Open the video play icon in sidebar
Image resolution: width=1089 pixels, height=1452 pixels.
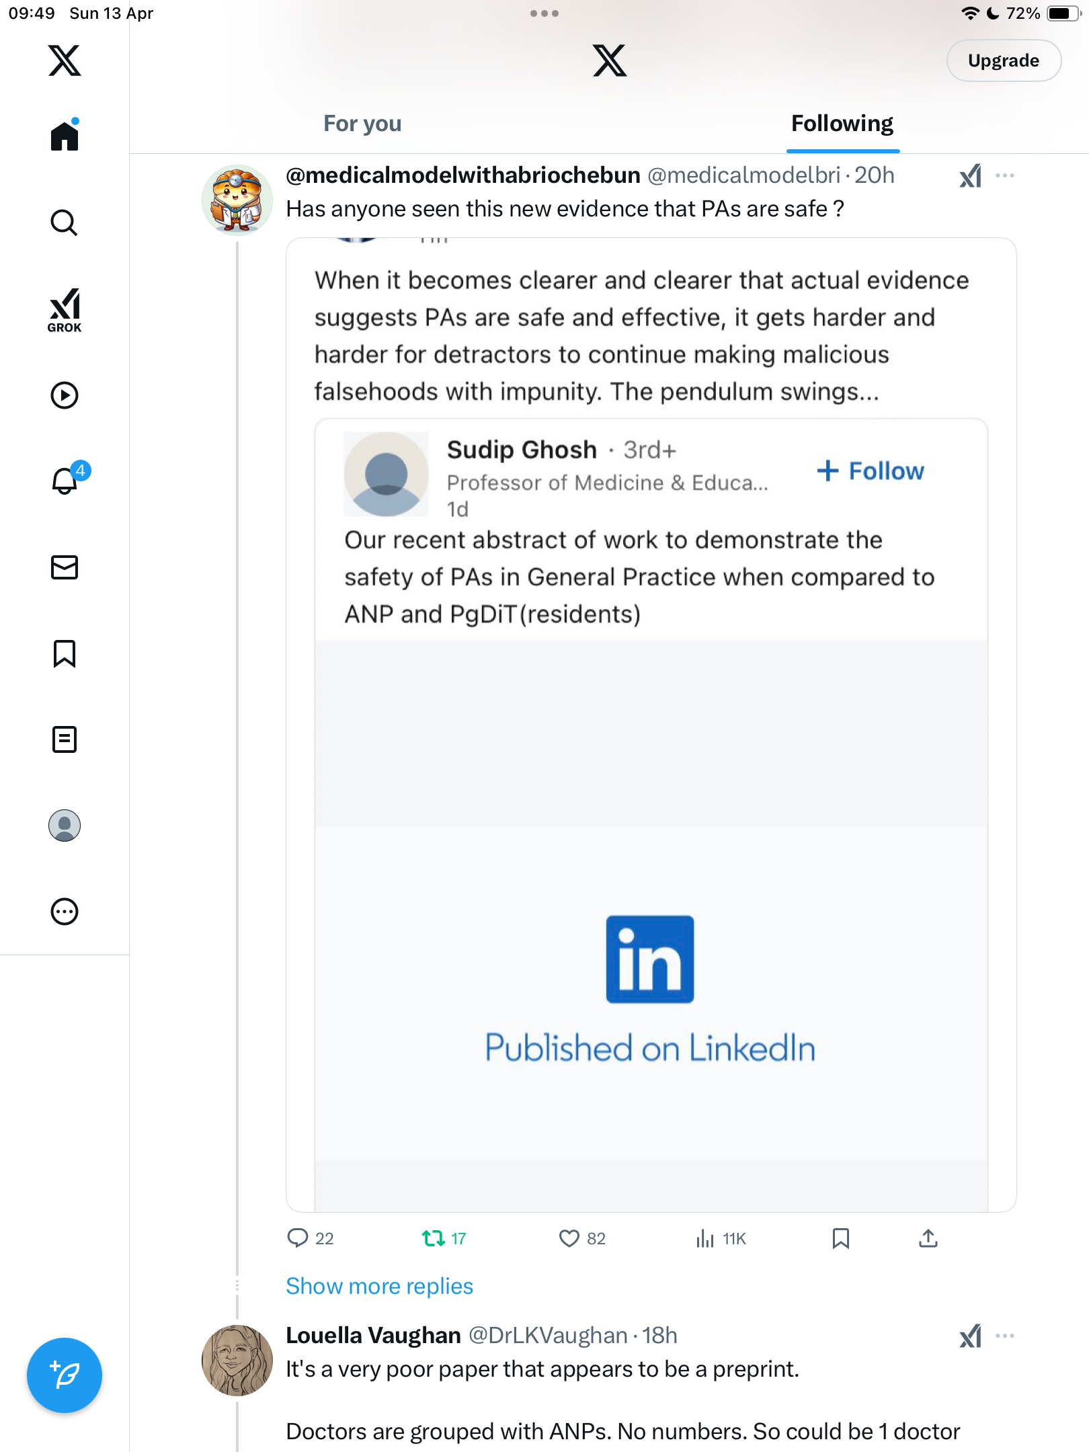(x=65, y=395)
